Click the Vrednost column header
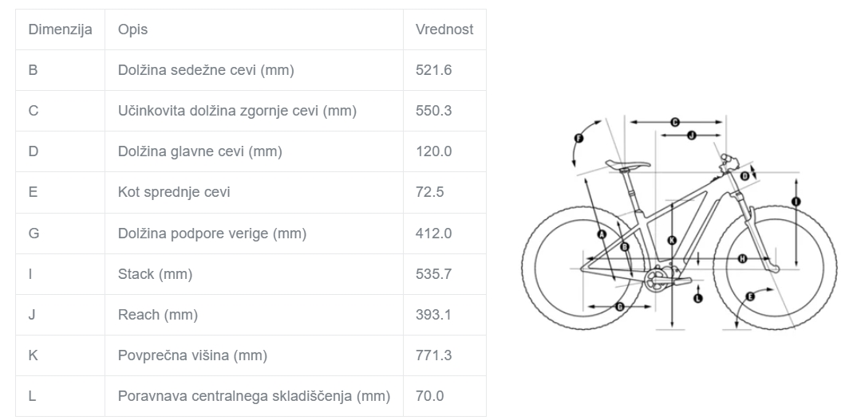This screenshot has height=420, width=841. [x=444, y=29]
